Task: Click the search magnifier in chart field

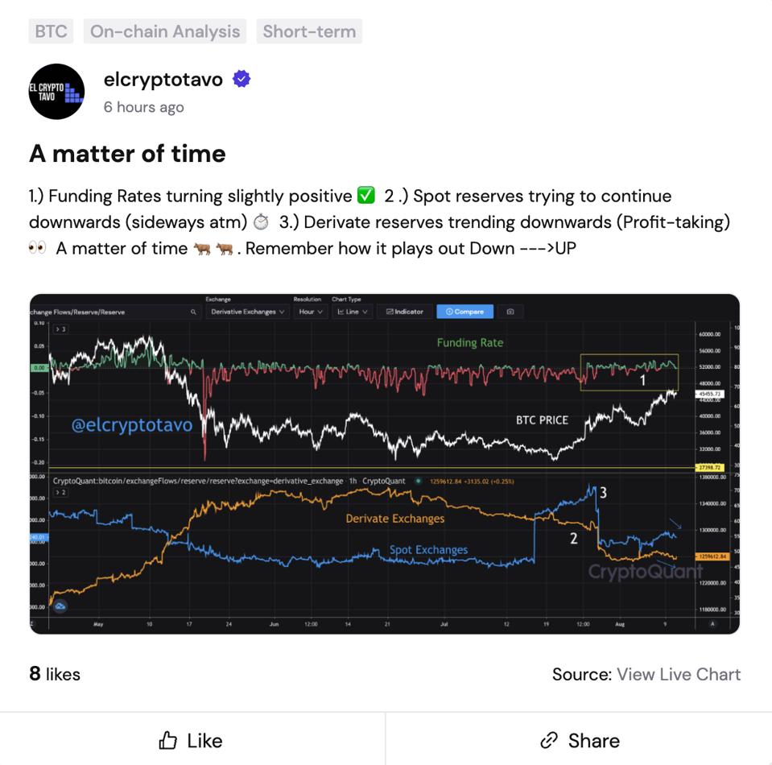Action: (193, 312)
